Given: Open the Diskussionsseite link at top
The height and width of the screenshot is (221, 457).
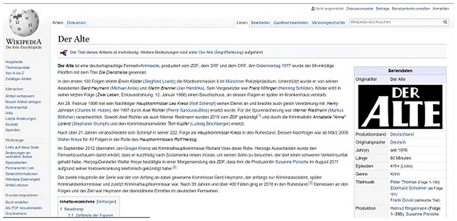Looking at the screenshot, I should point(360,9).
